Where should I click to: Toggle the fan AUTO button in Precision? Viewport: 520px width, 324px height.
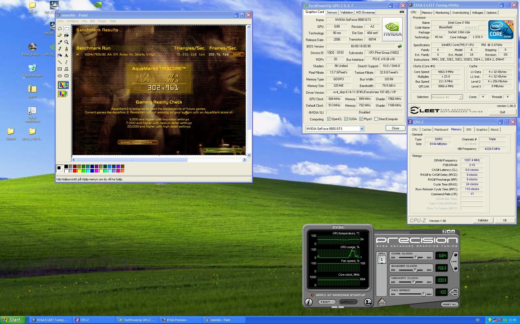click(x=454, y=292)
